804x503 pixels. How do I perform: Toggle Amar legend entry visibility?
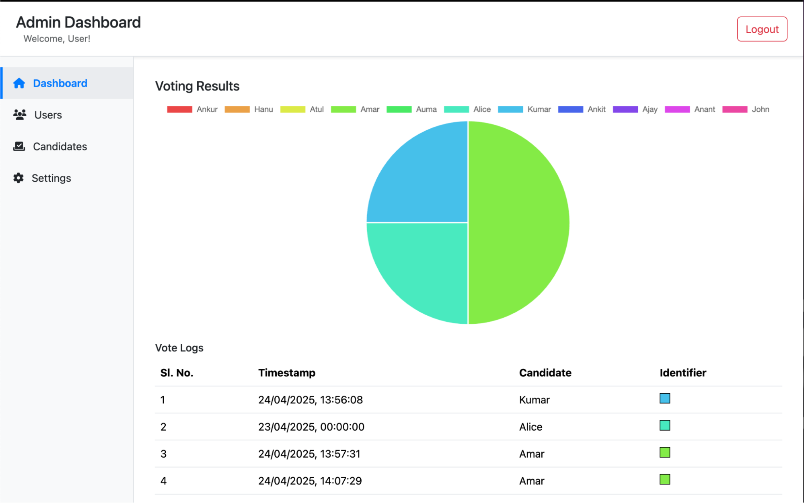tap(355, 109)
